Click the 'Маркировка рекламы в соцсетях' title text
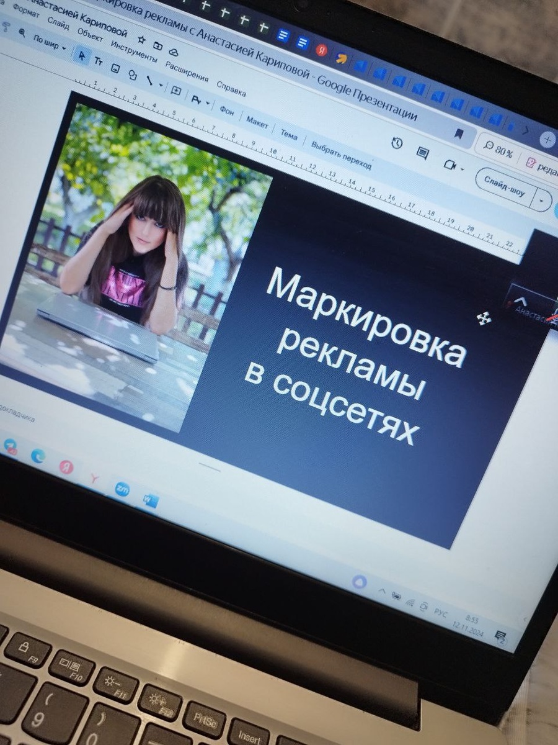Screen dimensions: 558x745 coord(355,356)
